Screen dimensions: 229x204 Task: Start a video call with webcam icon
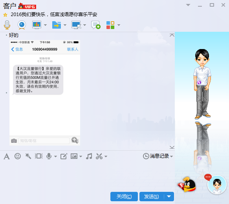22,25
